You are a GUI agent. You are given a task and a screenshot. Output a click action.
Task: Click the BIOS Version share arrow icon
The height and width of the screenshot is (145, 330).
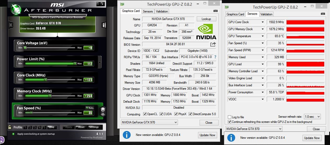(213, 44)
